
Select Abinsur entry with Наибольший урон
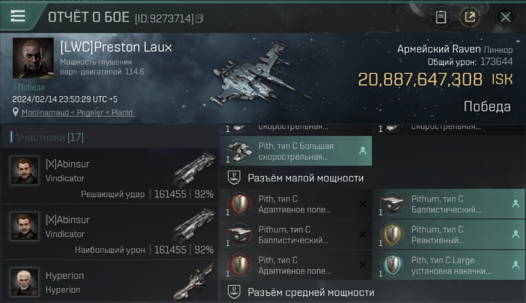tap(110, 232)
